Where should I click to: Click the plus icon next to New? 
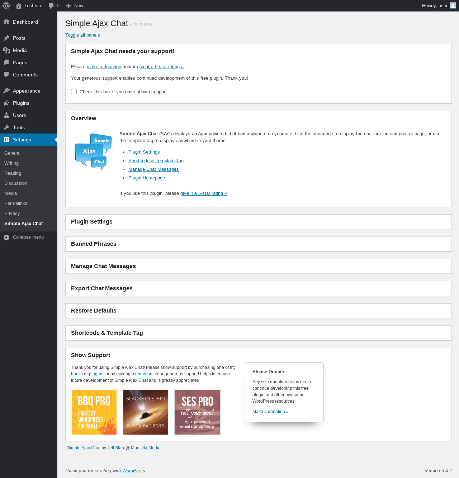[69, 6]
